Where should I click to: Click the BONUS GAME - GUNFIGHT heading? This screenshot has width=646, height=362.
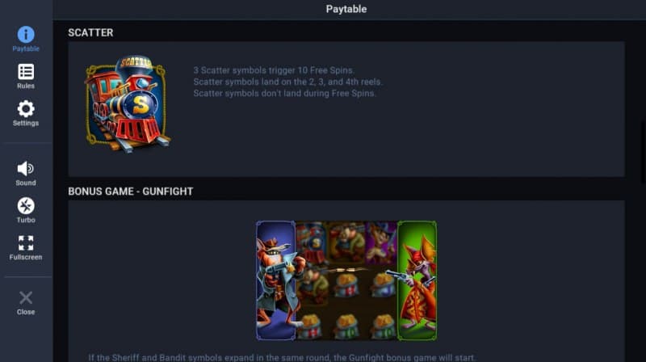click(x=131, y=192)
